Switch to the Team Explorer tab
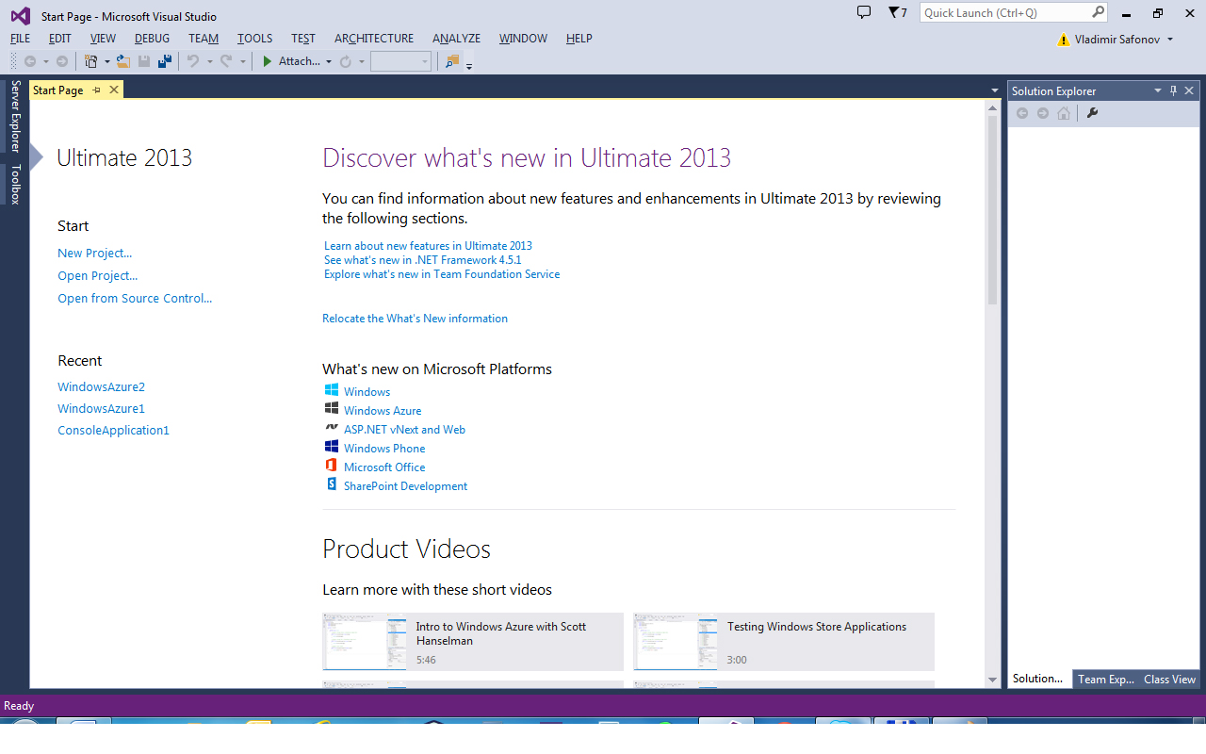This screenshot has width=1206, height=754. [x=1106, y=679]
